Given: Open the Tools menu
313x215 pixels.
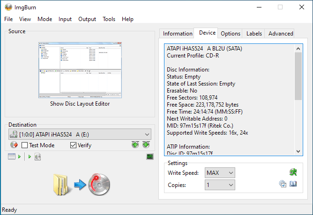Looking at the screenshot, I should [x=109, y=19].
